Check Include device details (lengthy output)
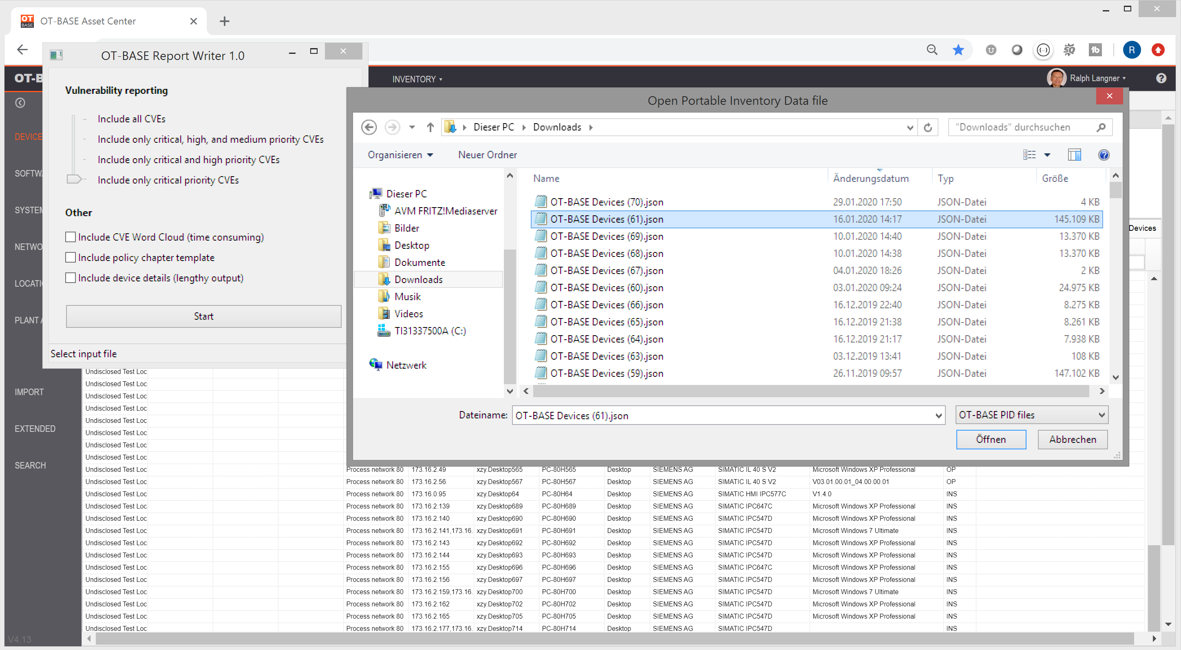The height and width of the screenshot is (650, 1181). pyautogui.click(x=70, y=278)
